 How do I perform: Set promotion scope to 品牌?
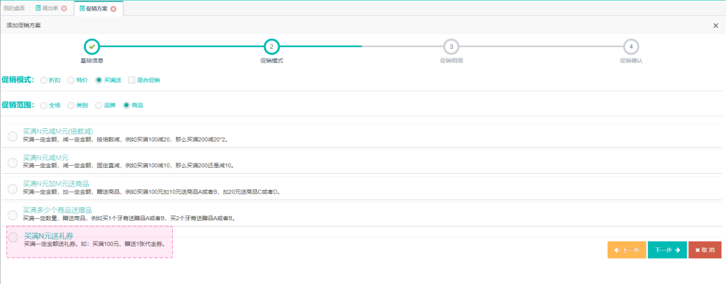point(99,105)
